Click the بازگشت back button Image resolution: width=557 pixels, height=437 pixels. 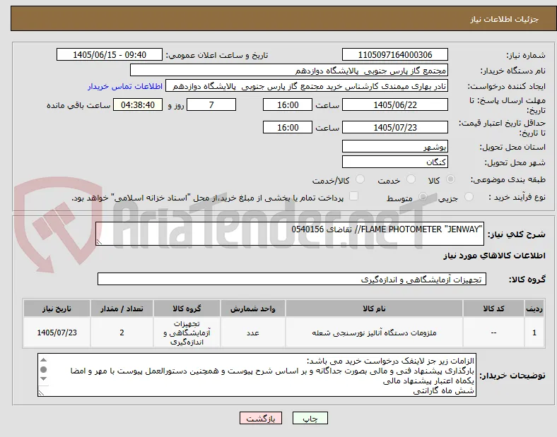tap(261, 419)
